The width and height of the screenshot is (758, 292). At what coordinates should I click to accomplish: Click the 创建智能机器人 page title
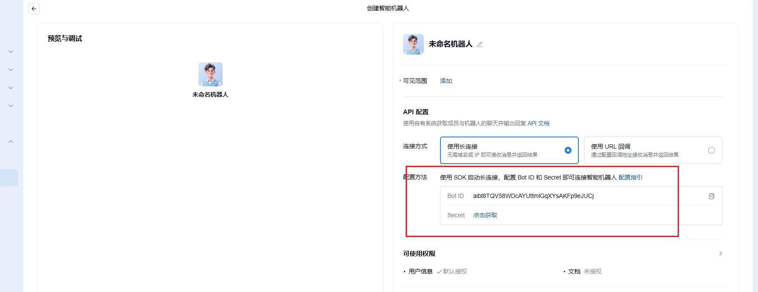point(388,8)
